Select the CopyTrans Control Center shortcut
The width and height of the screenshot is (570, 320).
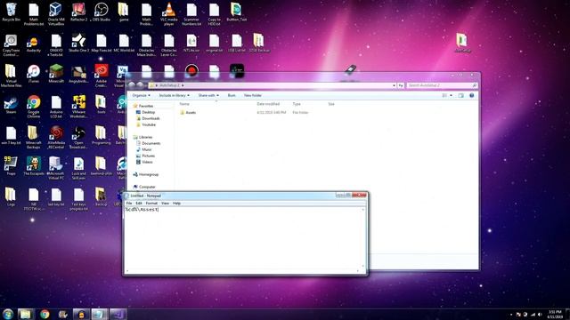[11, 45]
